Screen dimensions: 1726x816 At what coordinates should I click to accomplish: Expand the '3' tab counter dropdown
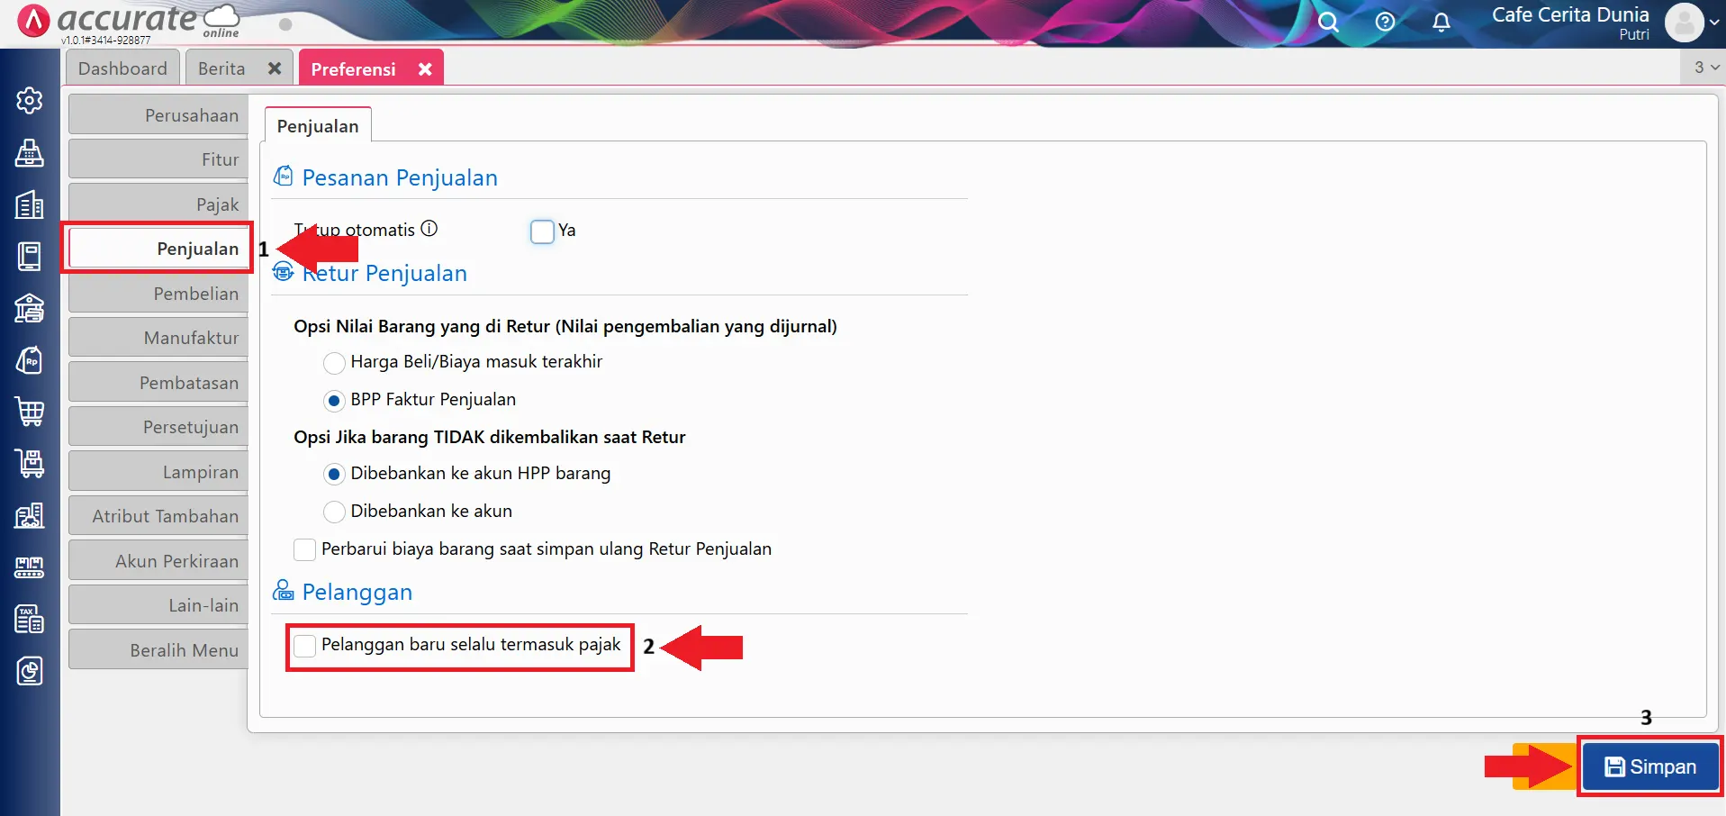[x=1703, y=67]
